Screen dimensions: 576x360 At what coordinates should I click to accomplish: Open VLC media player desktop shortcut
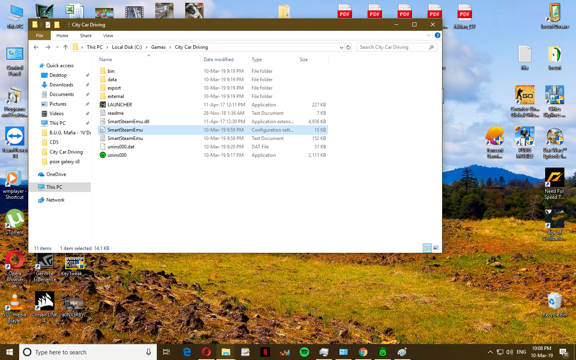coord(15,308)
